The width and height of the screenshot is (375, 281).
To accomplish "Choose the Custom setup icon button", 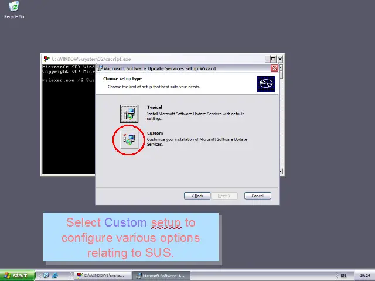I will (x=129, y=139).
